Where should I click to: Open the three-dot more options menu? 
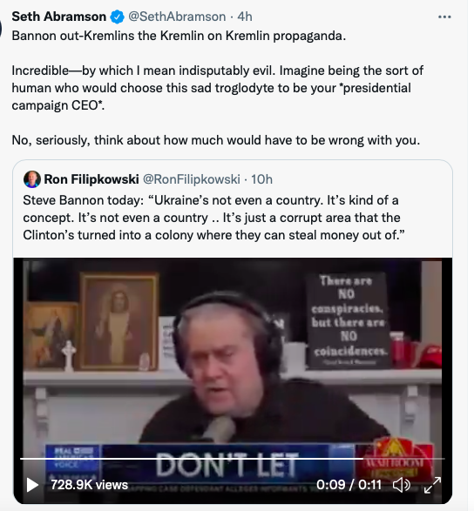pos(444,17)
